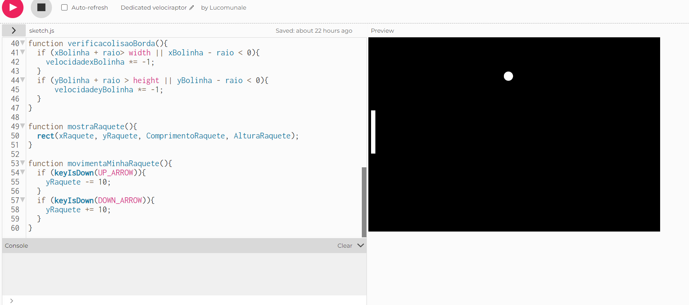The height and width of the screenshot is (305, 689).
Task: Select the sketch.js file tab
Action: pos(42,31)
